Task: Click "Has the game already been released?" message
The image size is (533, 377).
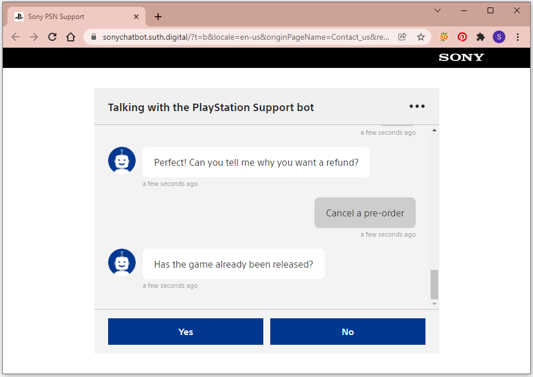Action: [233, 264]
